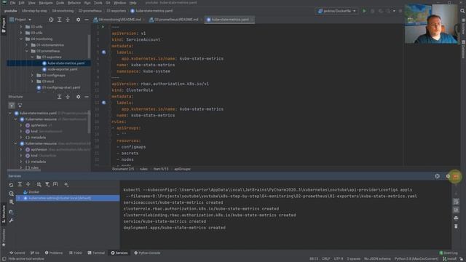This screenshot has height=262, width=466.
Task: Open the Event Log
Action: (449, 253)
